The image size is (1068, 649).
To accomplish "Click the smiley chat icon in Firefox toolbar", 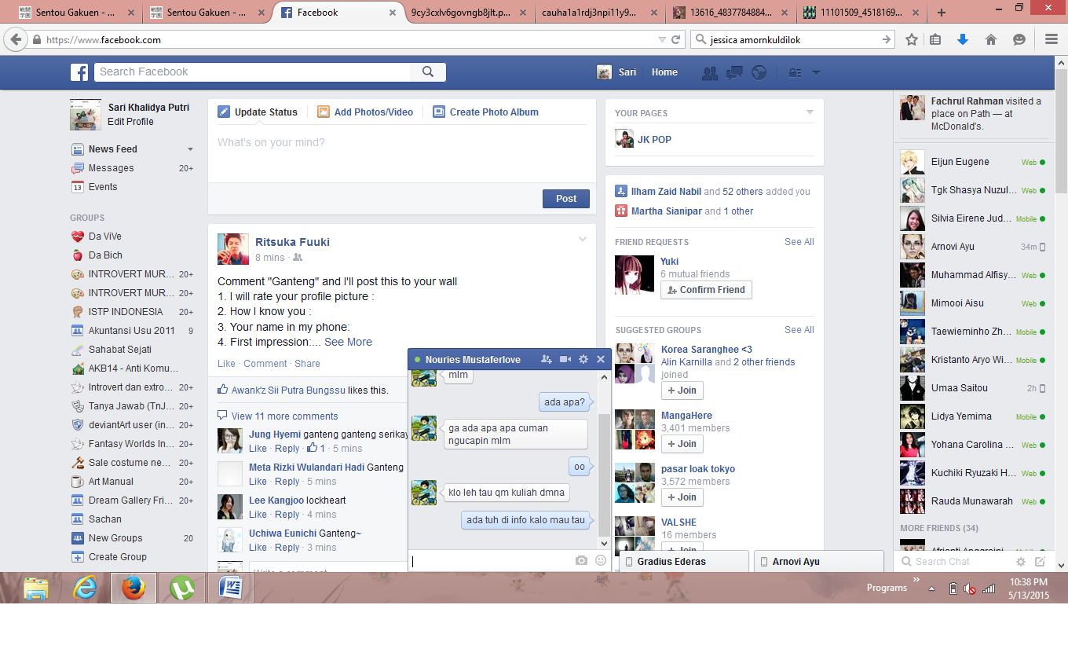I will [1019, 39].
